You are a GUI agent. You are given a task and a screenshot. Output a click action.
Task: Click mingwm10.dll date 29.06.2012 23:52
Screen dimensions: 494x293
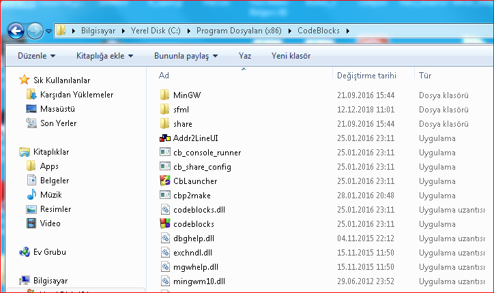tap(366, 281)
